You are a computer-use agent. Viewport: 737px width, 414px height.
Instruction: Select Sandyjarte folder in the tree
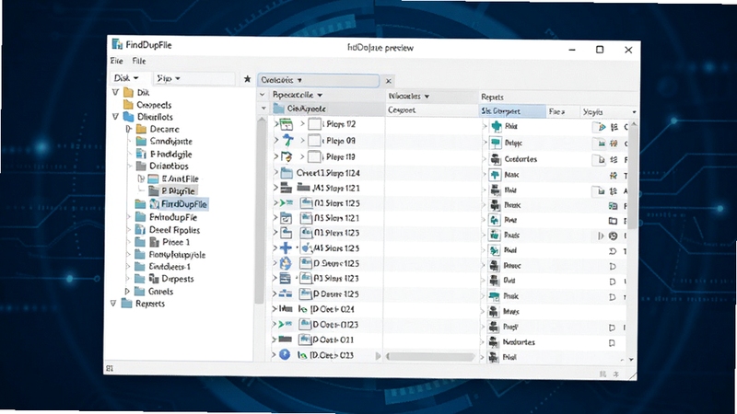tap(170, 141)
